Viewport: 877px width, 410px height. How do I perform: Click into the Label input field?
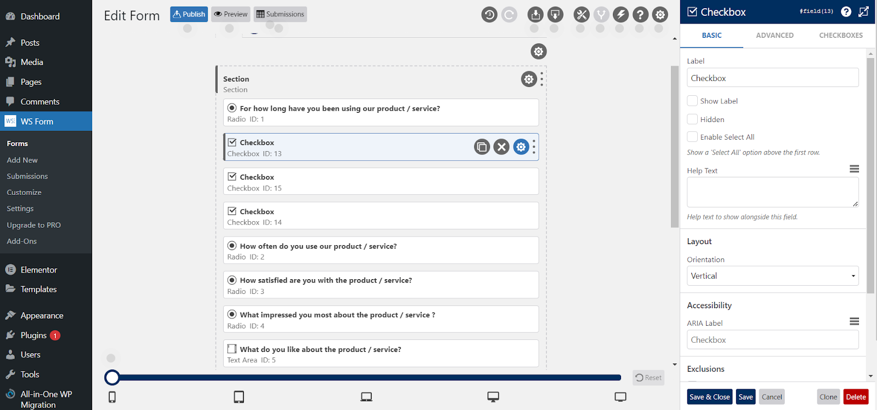tap(773, 78)
